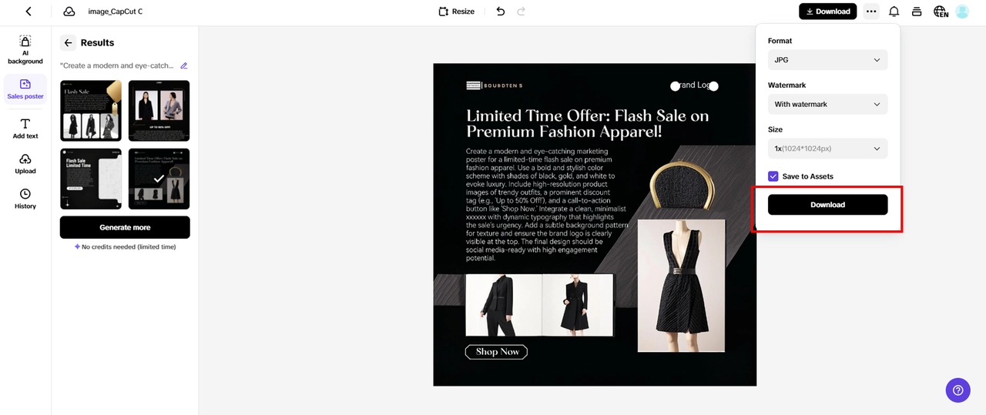Expand the Format JPG dropdown
This screenshot has height=415, width=986.
(x=827, y=59)
